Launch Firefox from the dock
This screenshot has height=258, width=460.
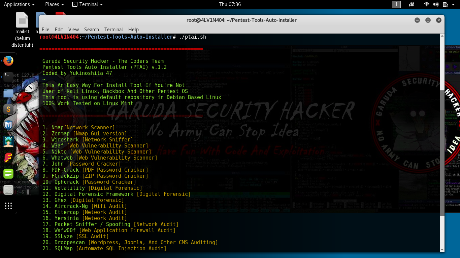coord(8,61)
